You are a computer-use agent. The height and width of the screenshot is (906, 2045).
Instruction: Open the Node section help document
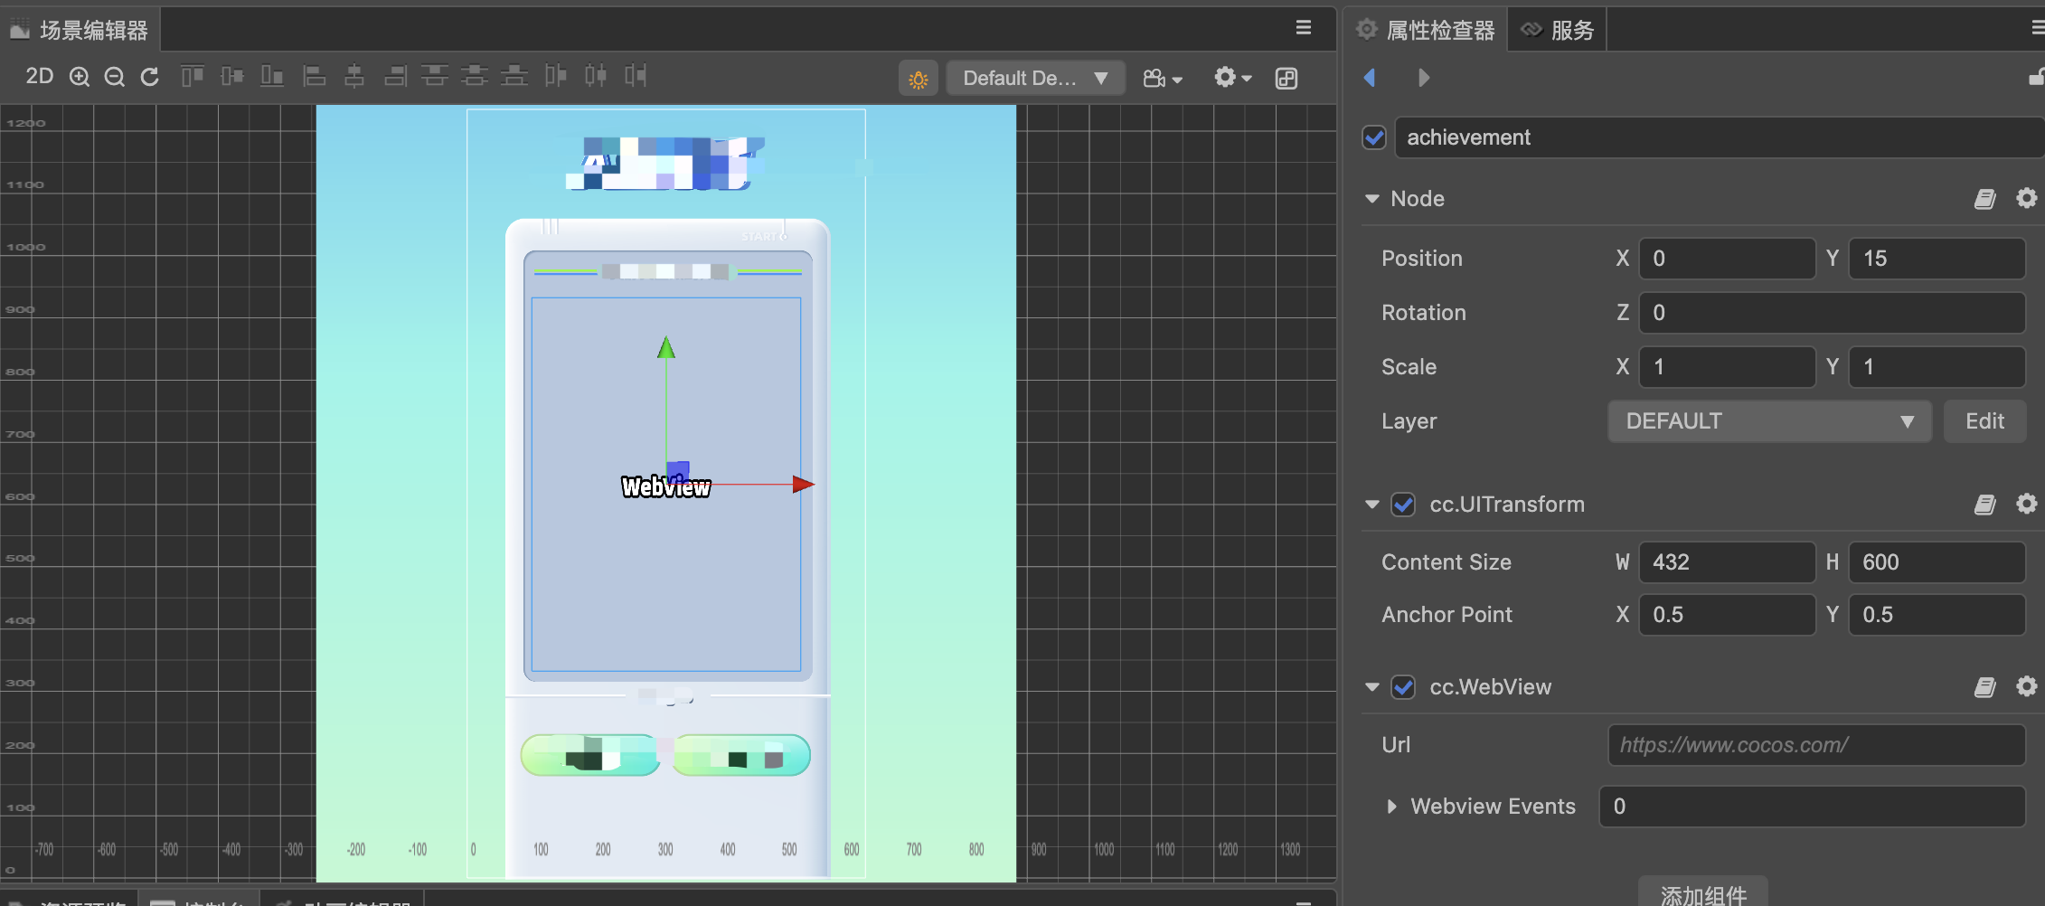[x=1984, y=199]
